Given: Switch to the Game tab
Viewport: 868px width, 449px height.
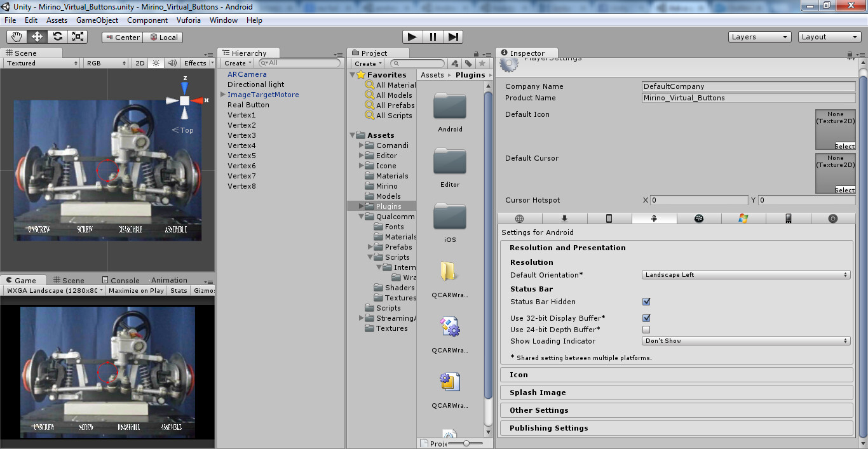Looking at the screenshot, I should tap(23, 279).
